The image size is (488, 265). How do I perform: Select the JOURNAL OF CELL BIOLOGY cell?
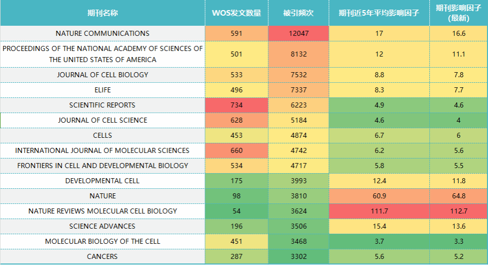tap(102, 75)
